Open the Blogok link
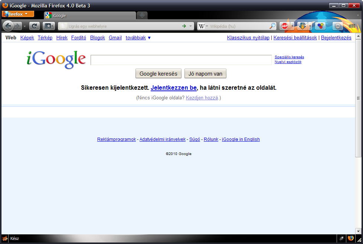This screenshot has height=244, width=363. (98, 37)
